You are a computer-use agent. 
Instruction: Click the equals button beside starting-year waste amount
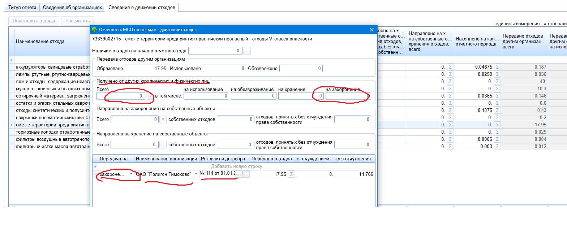pyautogui.click(x=247, y=51)
